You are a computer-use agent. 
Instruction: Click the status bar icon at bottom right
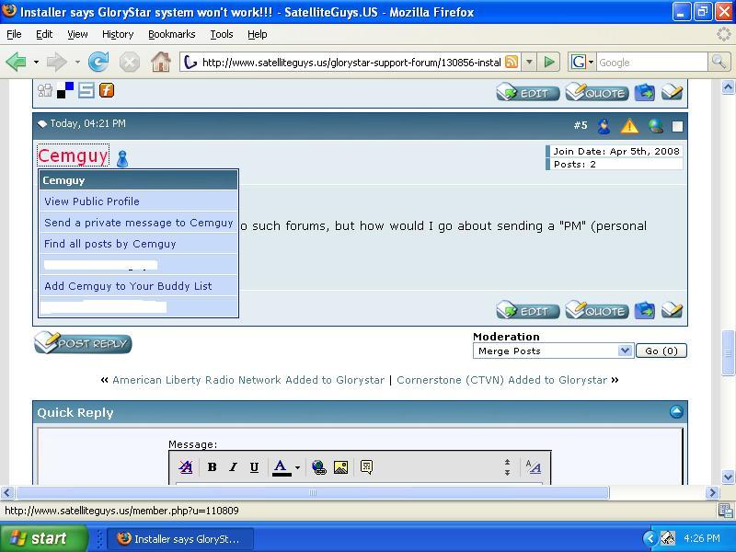coord(725,511)
